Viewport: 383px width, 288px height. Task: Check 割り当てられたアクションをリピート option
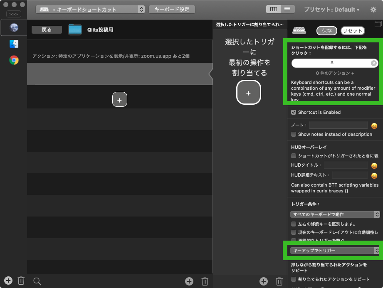coord(293,279)
